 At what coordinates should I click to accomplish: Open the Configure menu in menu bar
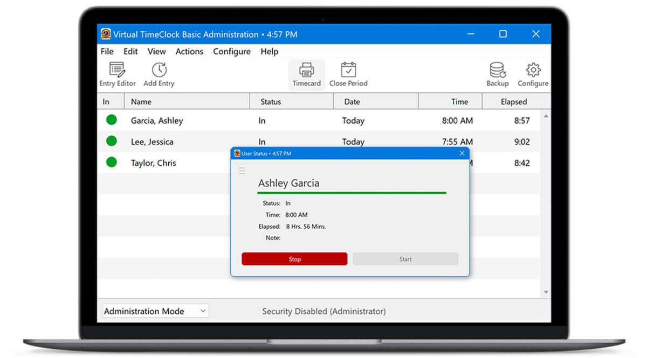[x=231, y=52]
